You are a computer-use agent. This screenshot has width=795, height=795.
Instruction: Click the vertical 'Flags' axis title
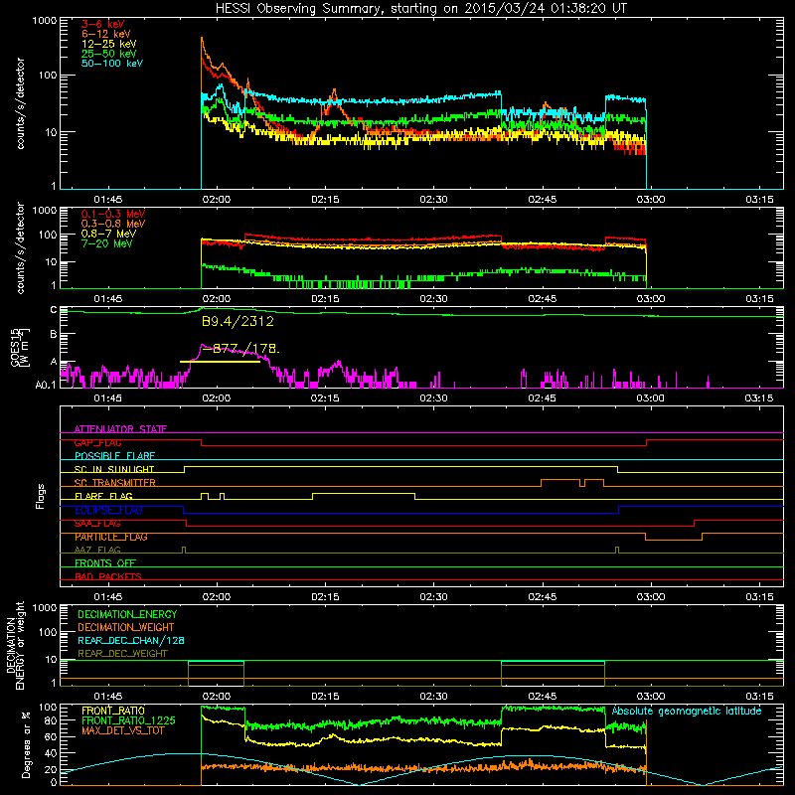(41, 496)
